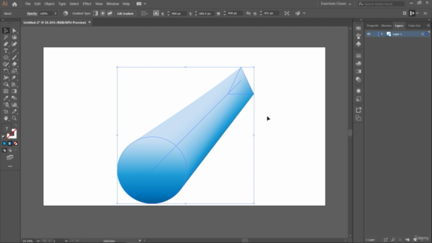432x243 pixels.
Task: Expand the Opacity value flyout arrow
Action: click(x=55, y=13)
